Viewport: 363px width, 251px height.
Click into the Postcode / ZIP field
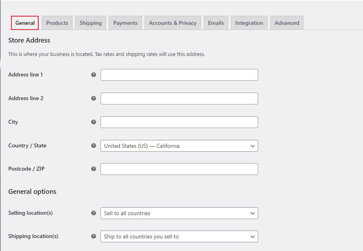[x=179, y=169]
